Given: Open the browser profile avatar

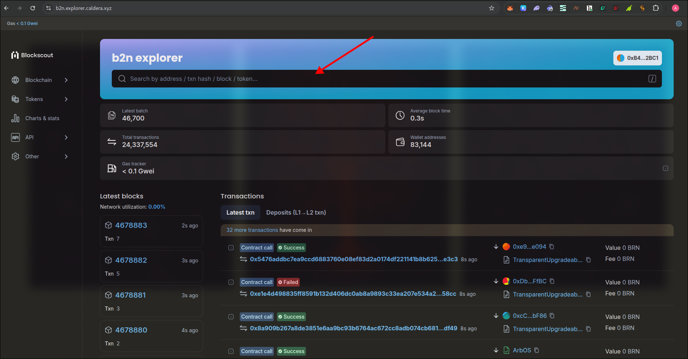Looking at the screenshot, I should point(675,8).
